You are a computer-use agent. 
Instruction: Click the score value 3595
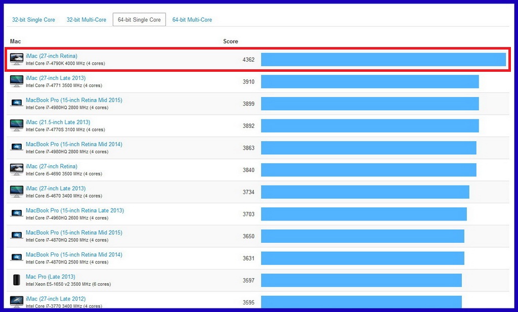[x=248, y=302]
